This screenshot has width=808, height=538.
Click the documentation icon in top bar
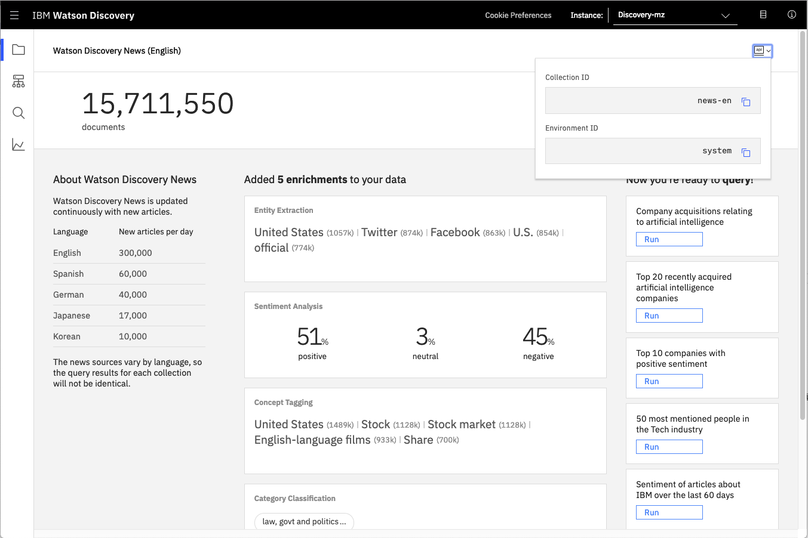[763, 15]
